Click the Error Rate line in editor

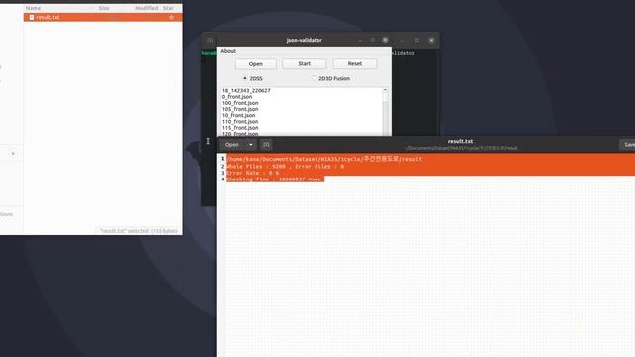tap(253, 173)
